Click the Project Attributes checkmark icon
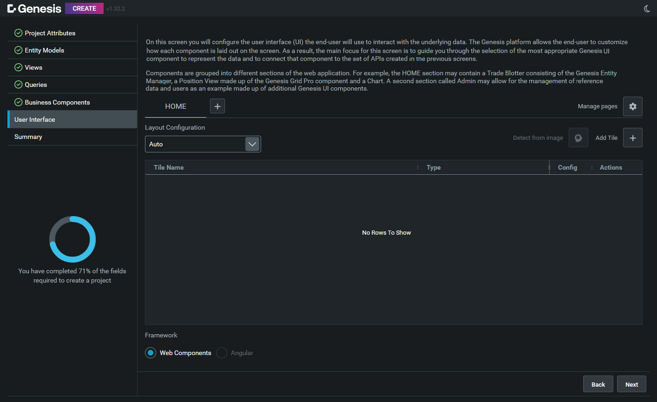The height and width of the screenshot is (402, 657). pos(19,33)
